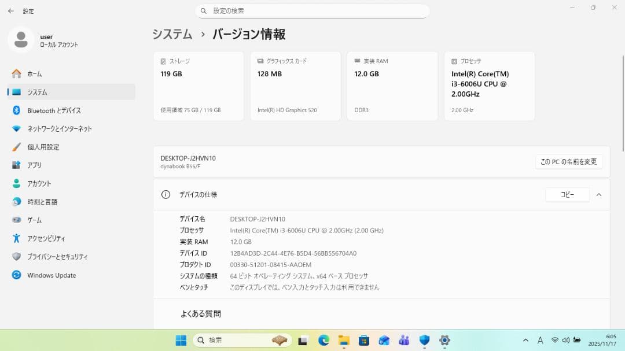
Task: Open the Windows Start menu button
Action: pos(181,340)
